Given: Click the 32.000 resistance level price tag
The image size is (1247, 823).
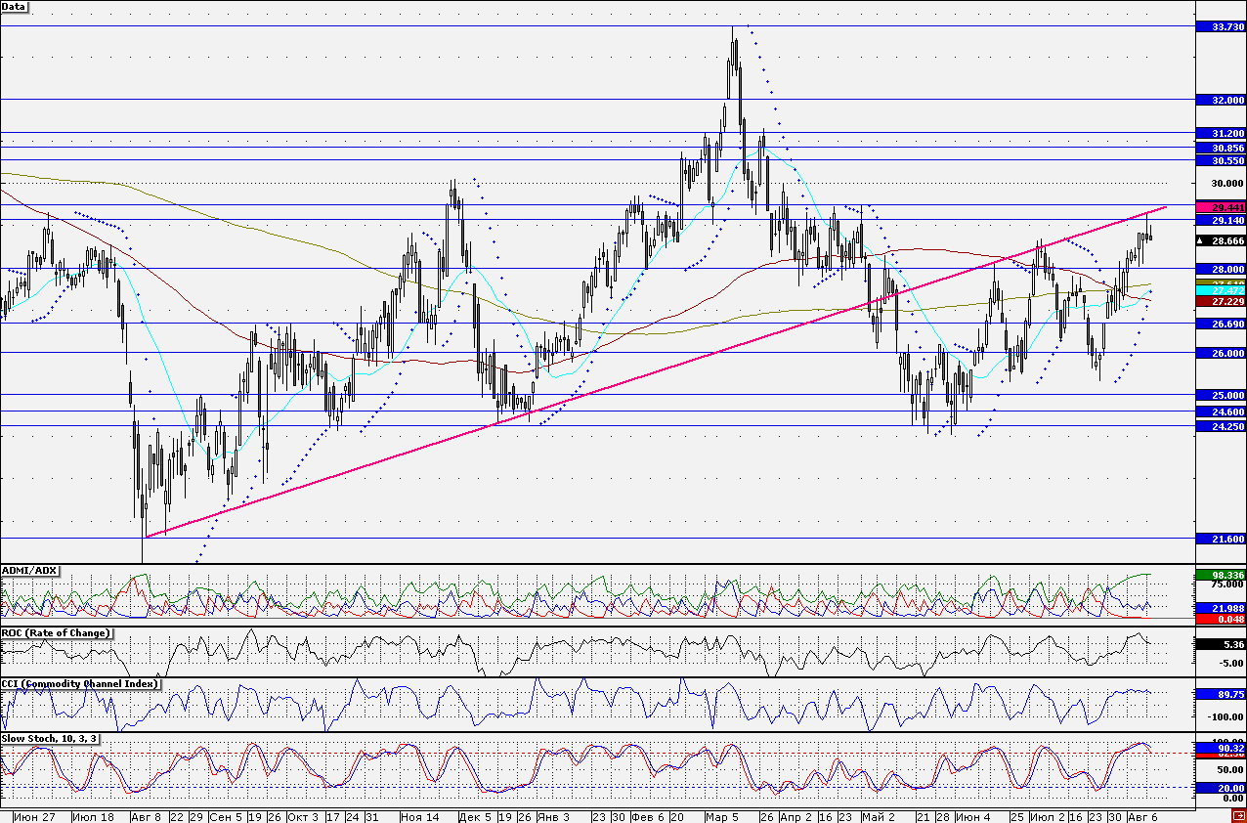Looking at the screenshot, I should pos(1222,100).
